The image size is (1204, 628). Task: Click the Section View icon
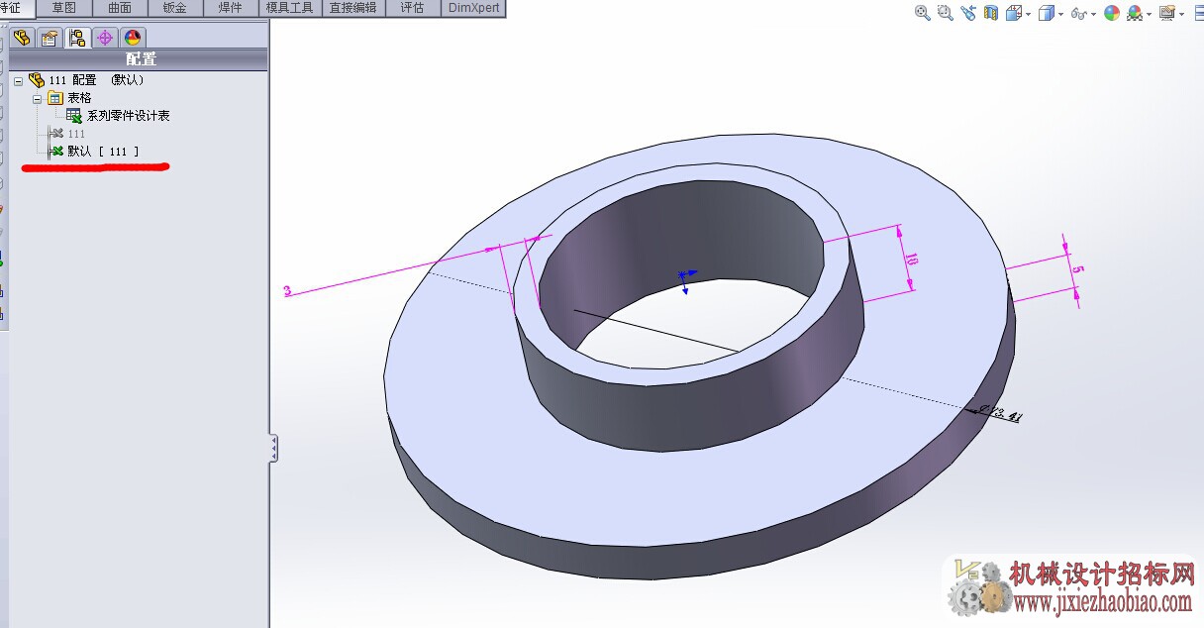coord(991,13)
